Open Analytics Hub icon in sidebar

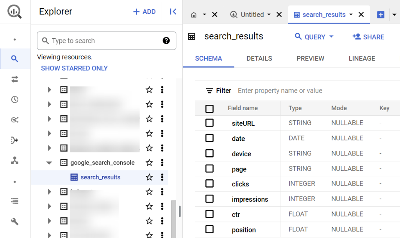(14, 120)
